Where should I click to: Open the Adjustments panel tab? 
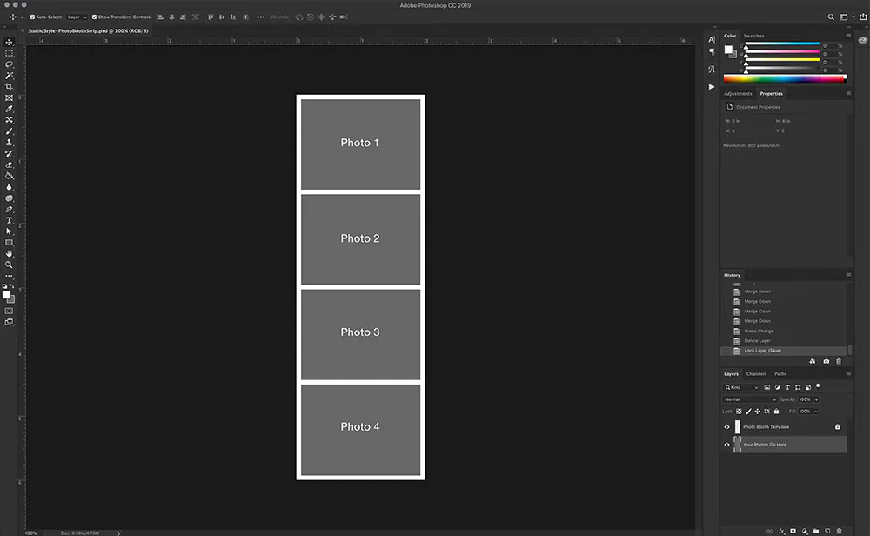738,94
